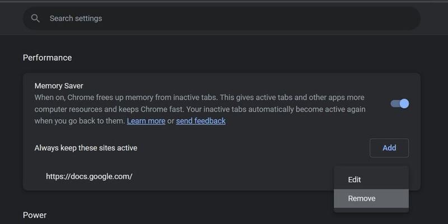Click the Add button for active sites
The width and height of the screenshot is (448, 224).
(x=389, y=148)
